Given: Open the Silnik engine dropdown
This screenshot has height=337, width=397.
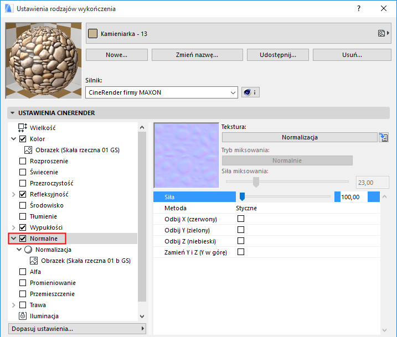Looking at the screenshot, I should pyautogui.click(x=162, y=92).
